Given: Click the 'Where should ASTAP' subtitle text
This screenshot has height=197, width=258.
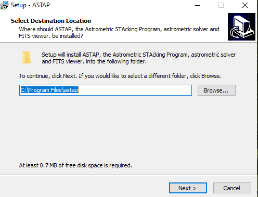Looking at the screenshot, I should [x=119, y=32].
